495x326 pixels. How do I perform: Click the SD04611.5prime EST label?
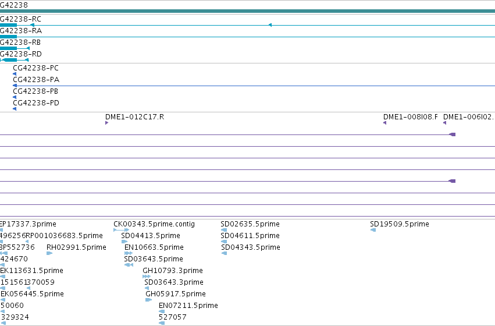pyautogui.click(x=250, y=236)
